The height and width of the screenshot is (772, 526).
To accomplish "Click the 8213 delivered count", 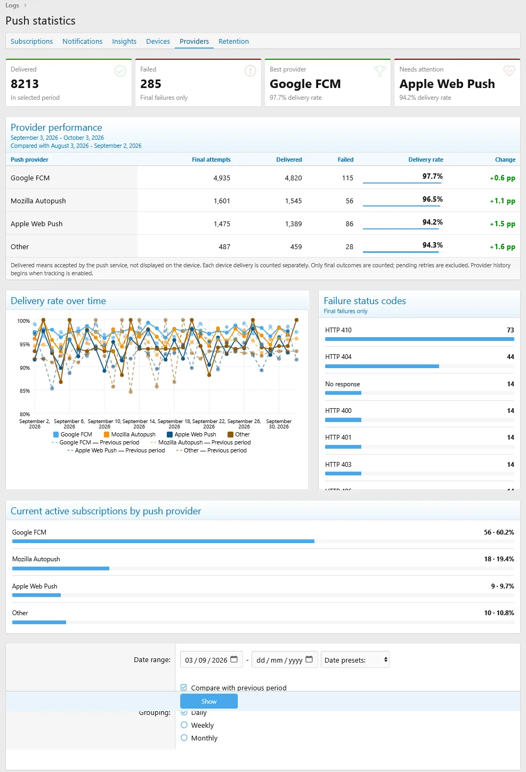I will coord(25,84).
